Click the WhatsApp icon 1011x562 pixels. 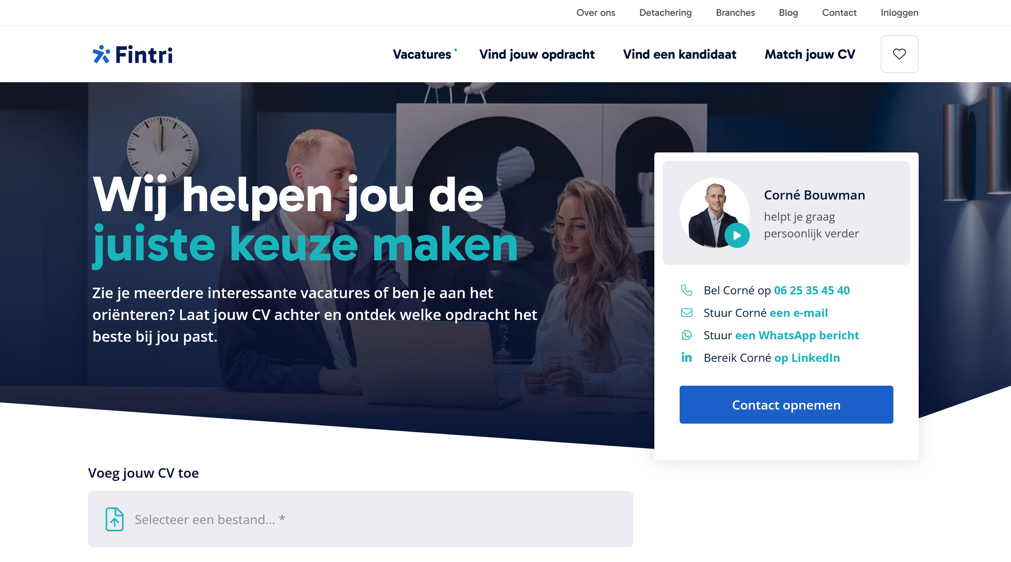tap(686, 335)
